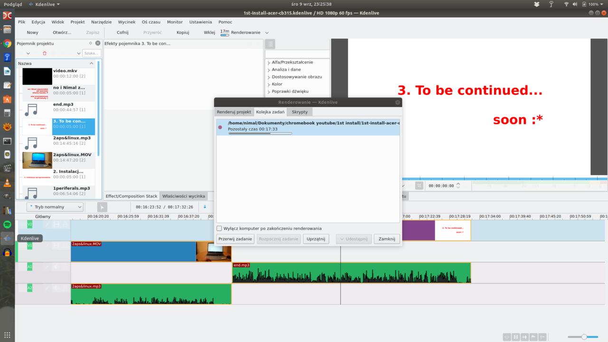Open the Oś czasu menu
This screenshot has height=342, width=608.
(x=151, y=22)
